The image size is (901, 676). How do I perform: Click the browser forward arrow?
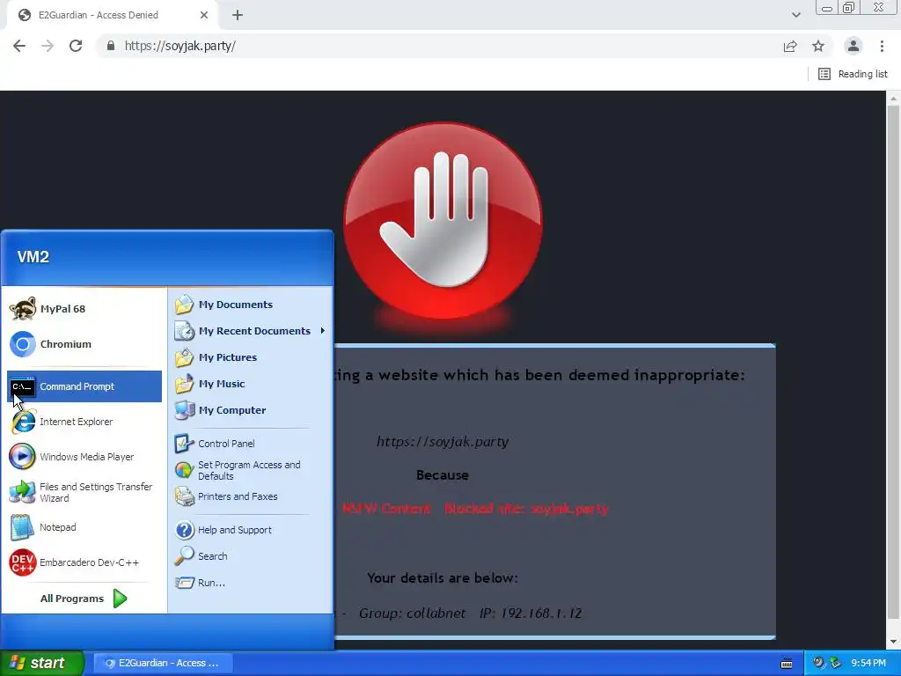coord(48,46)
